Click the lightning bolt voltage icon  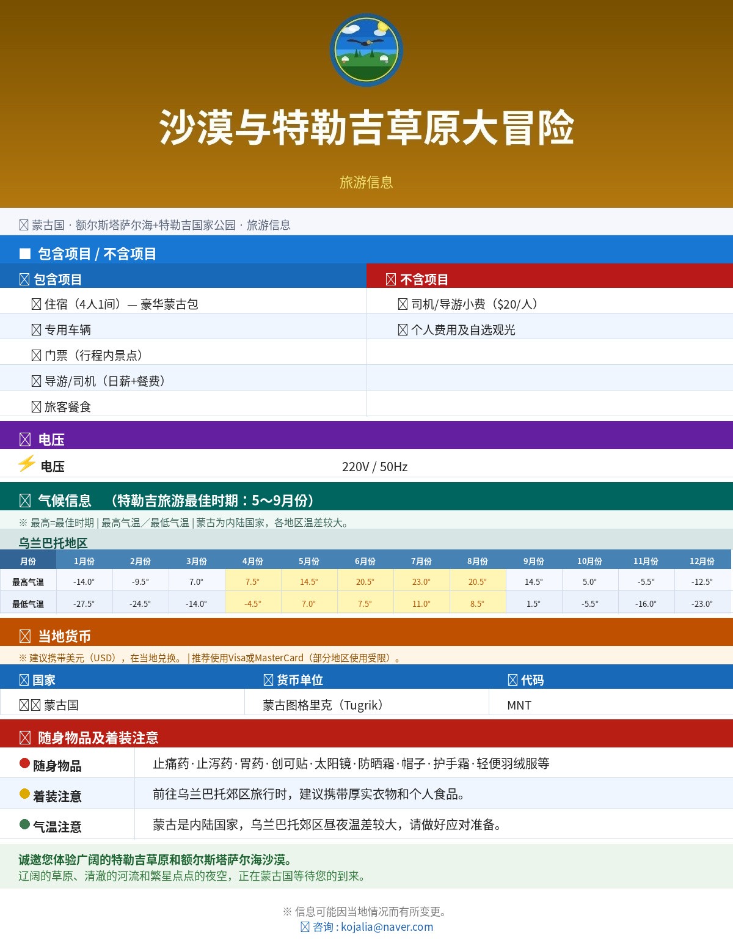coord(26,464)
